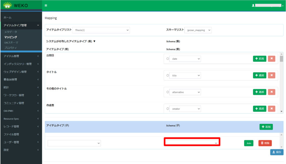Open the user account menu icon
The image size is (286, 164).
[x=253, y=5]
